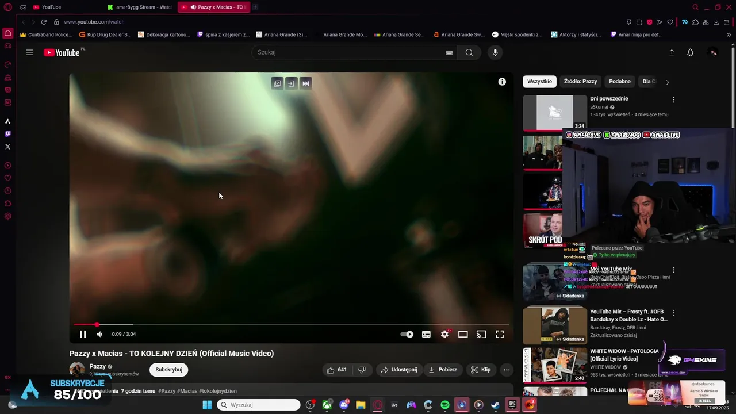
Task: Open options for YouTube Mix Frosty
Action: pos(674,313)
